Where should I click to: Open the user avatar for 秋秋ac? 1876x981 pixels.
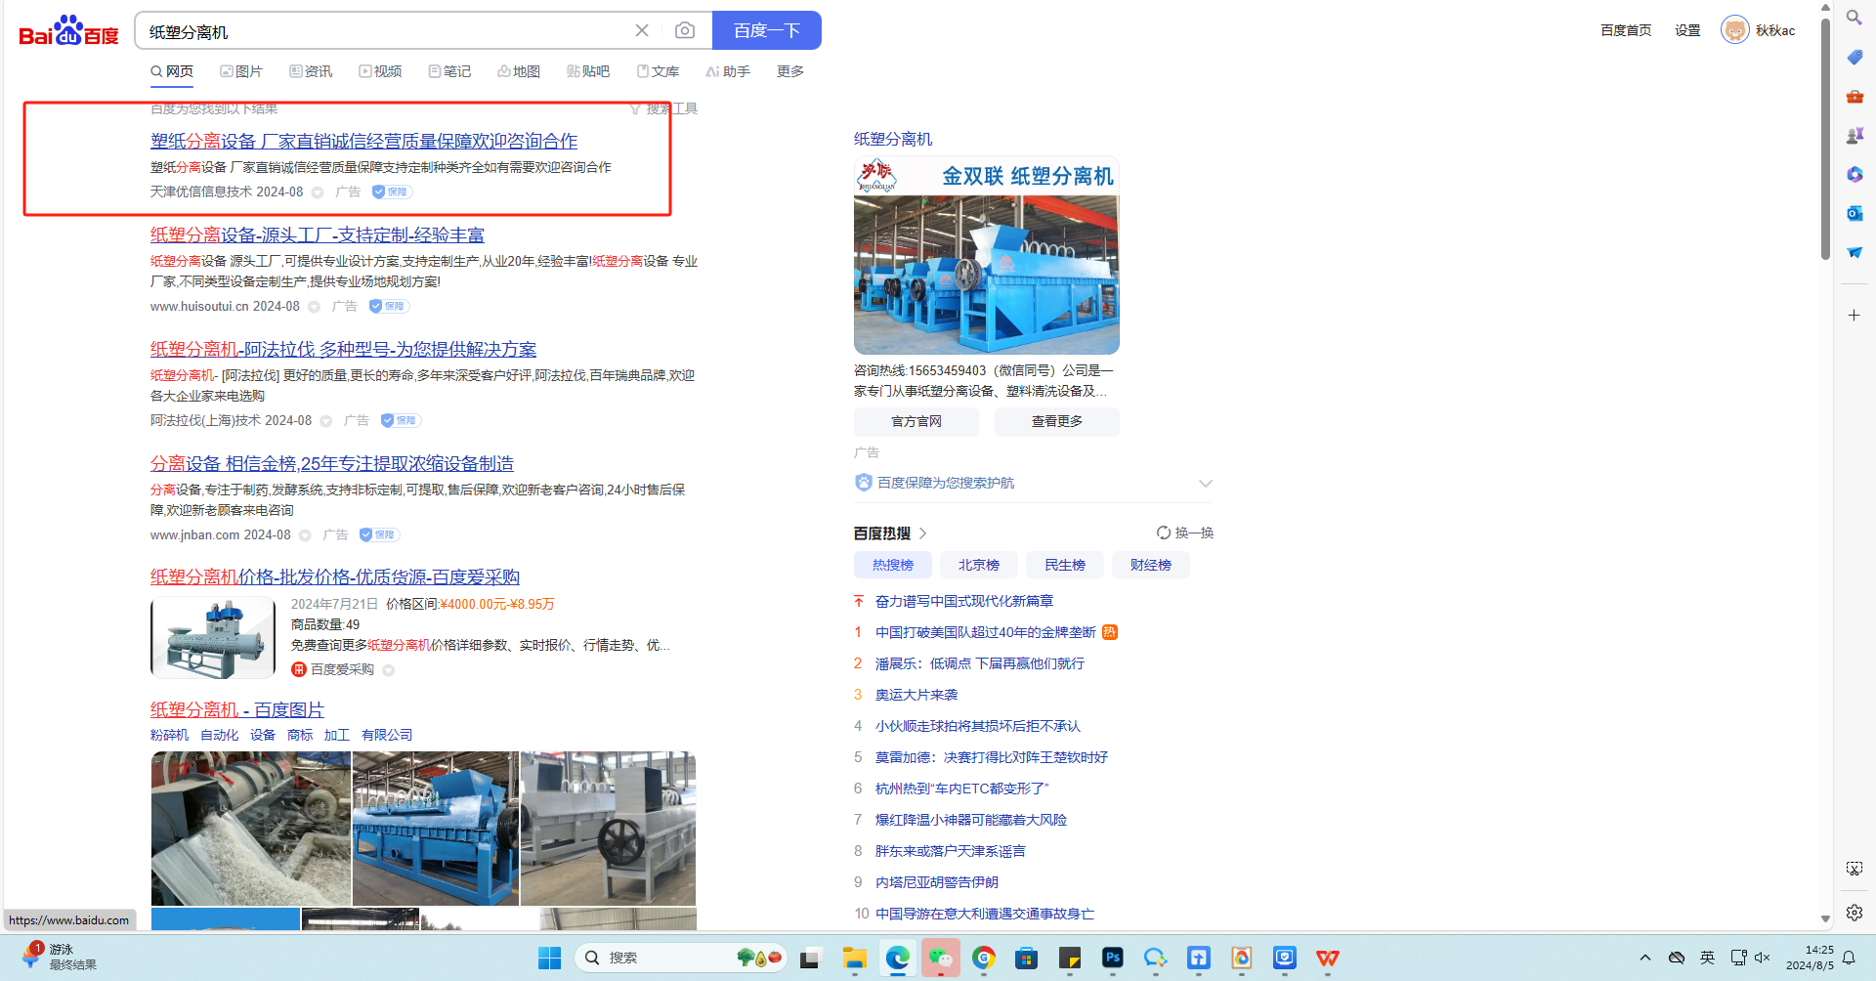tap(1734, 30)
